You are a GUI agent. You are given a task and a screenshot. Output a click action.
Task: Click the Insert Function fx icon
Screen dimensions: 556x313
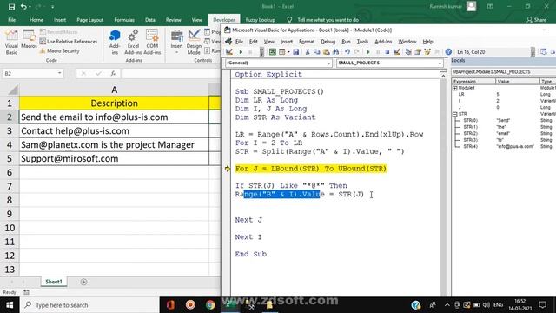coord(113,73)
